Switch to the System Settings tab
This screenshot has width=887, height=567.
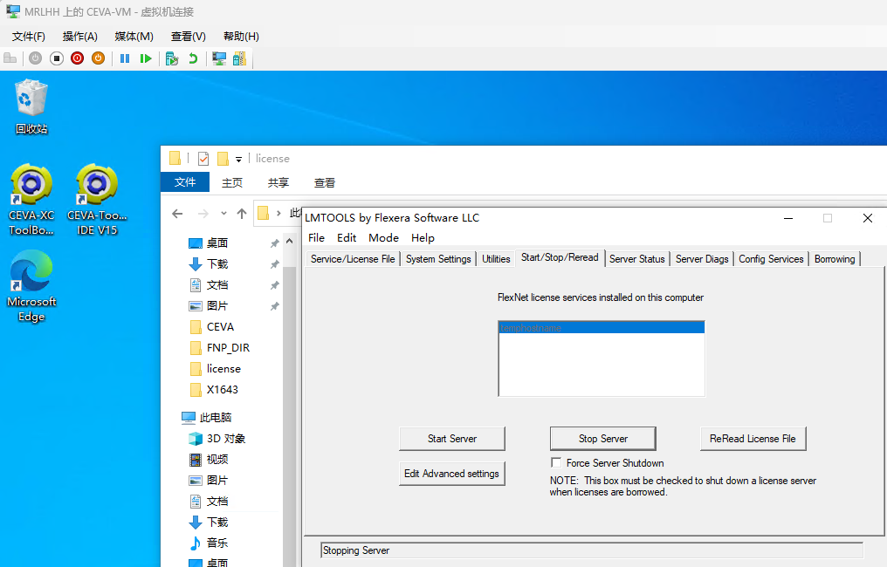438,259
